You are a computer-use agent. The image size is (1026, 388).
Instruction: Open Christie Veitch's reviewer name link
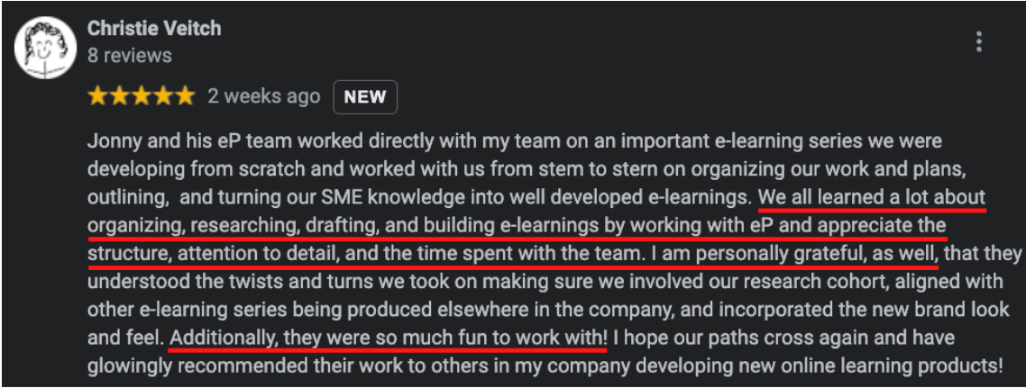(154, 28)
